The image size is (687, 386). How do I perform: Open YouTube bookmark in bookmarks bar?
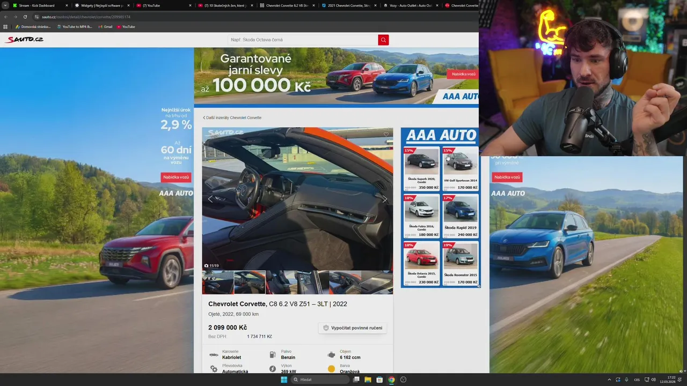coord(126,26)
